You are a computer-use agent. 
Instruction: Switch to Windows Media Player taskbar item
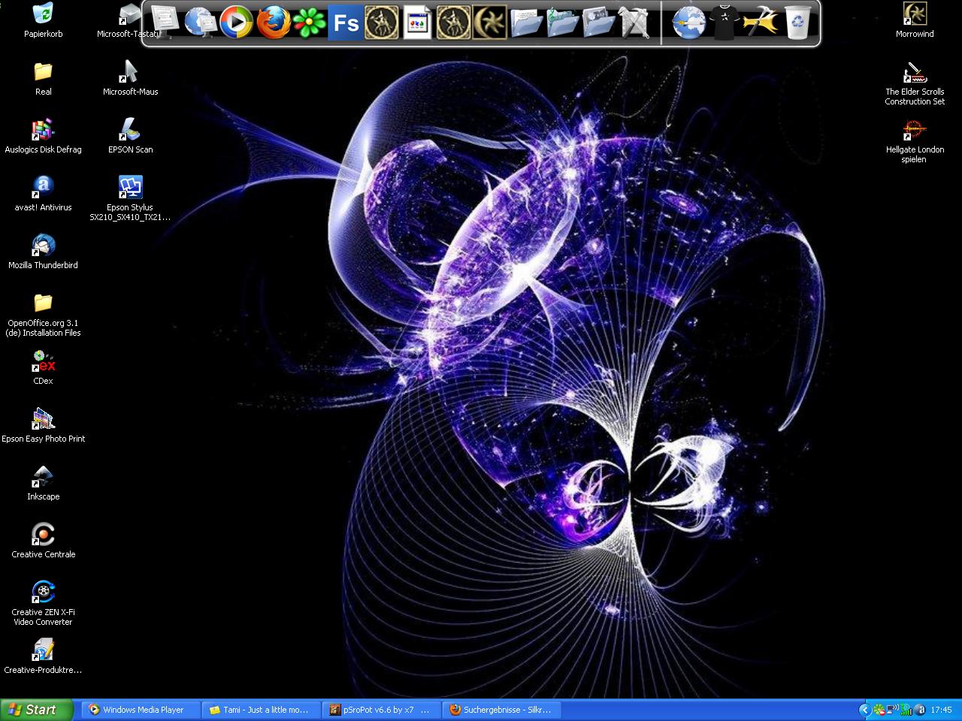pyautogui.click(x=141, y=710)
